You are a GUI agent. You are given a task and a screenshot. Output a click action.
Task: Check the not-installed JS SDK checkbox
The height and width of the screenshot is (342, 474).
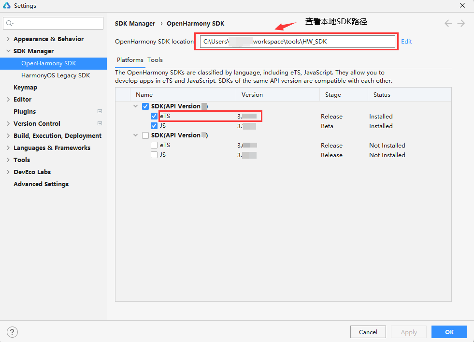[x=154, y=155]
